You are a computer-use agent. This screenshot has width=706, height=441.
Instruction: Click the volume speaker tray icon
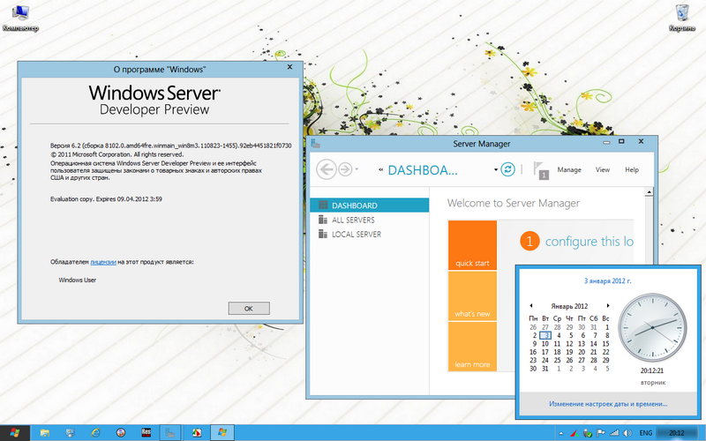tap(627, 433)
